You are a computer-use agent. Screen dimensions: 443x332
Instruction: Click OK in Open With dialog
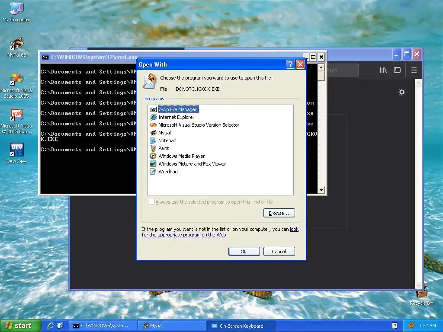(244, 251)
